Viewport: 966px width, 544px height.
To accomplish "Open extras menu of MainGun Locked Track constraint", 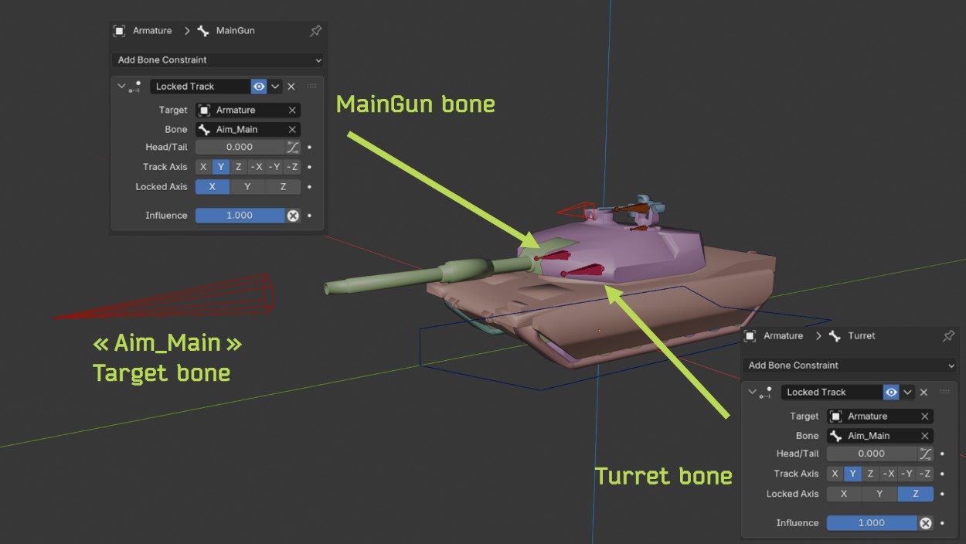I will tap(275, 87).
